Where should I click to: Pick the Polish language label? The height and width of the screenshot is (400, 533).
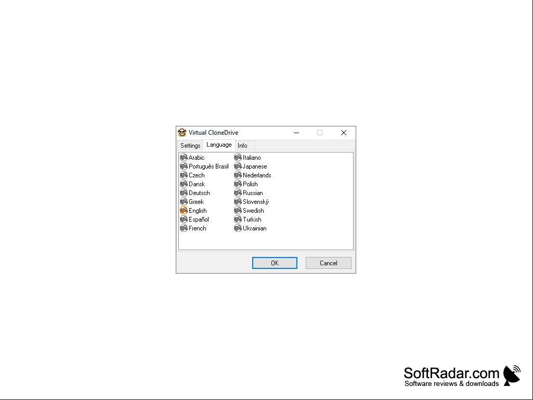click(250, 184)
